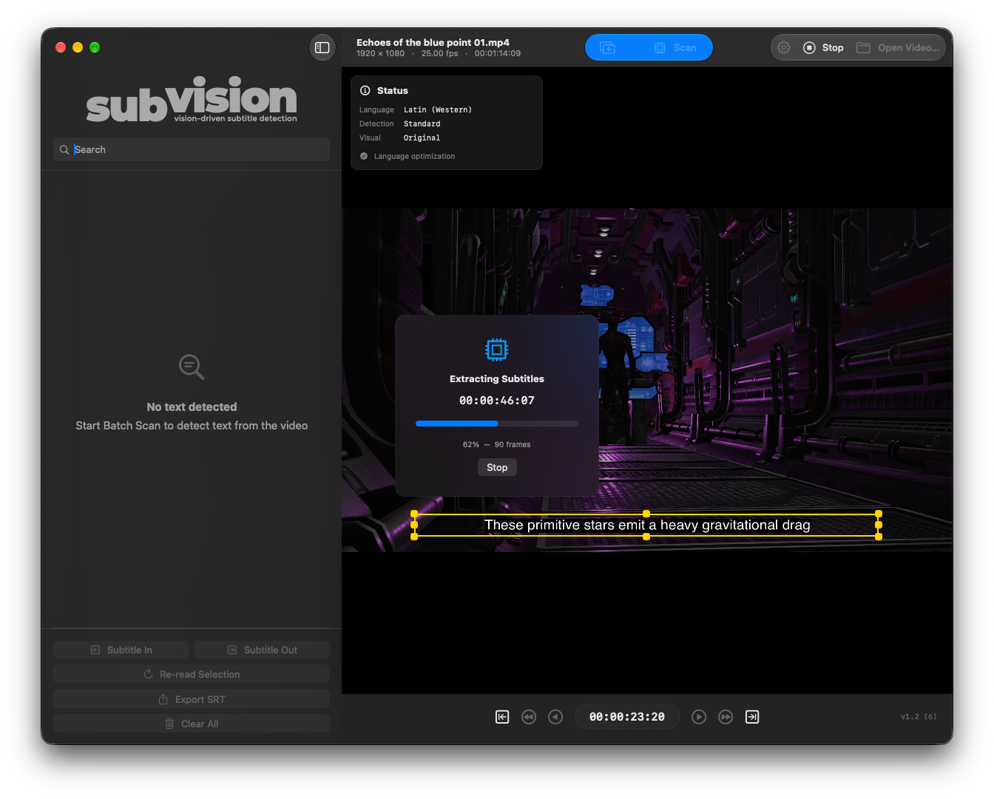Click the add region icon in blue button
The height and width of the screenshot is (799, 994).
pos(607,47)
